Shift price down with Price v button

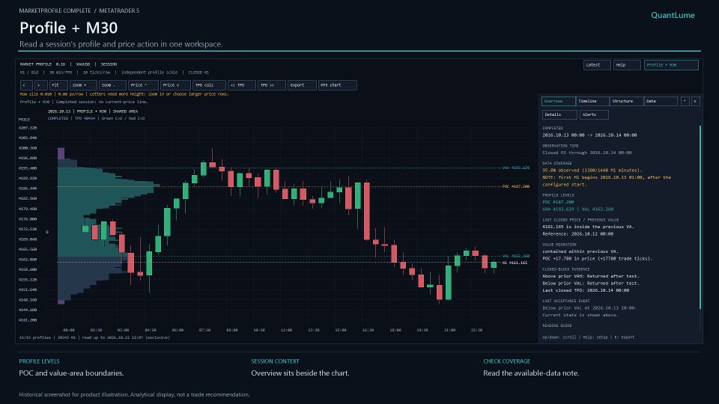(175, 85)
